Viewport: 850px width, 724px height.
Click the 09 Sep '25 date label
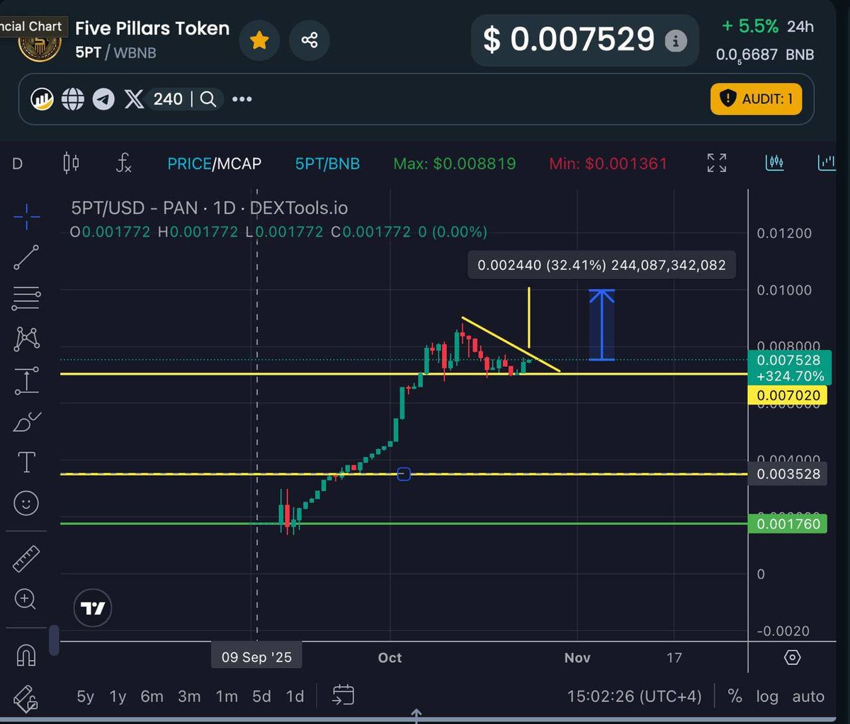256,657
